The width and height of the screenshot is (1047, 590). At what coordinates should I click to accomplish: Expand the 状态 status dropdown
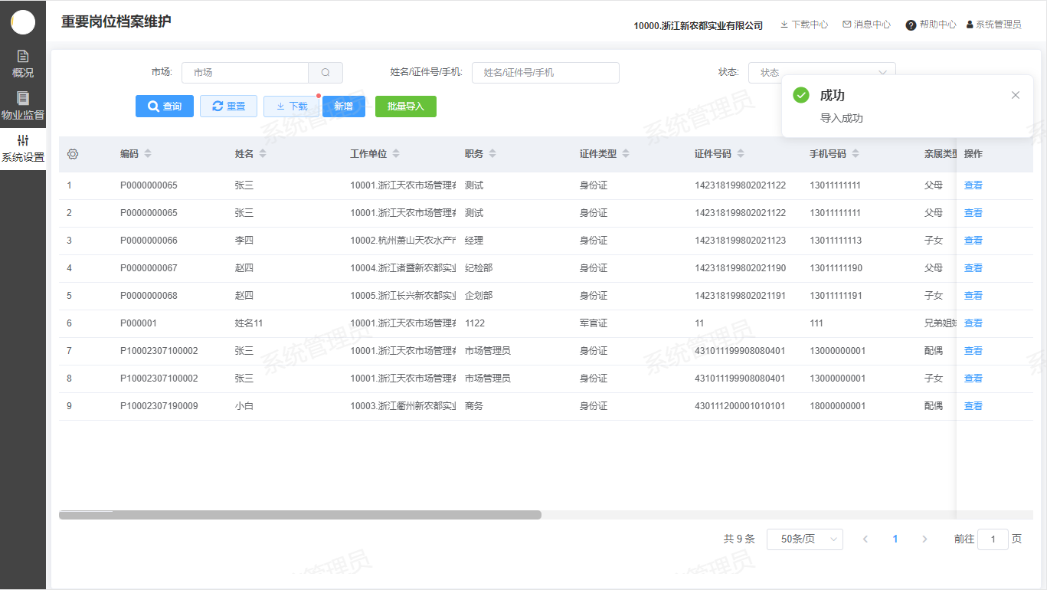821,73
